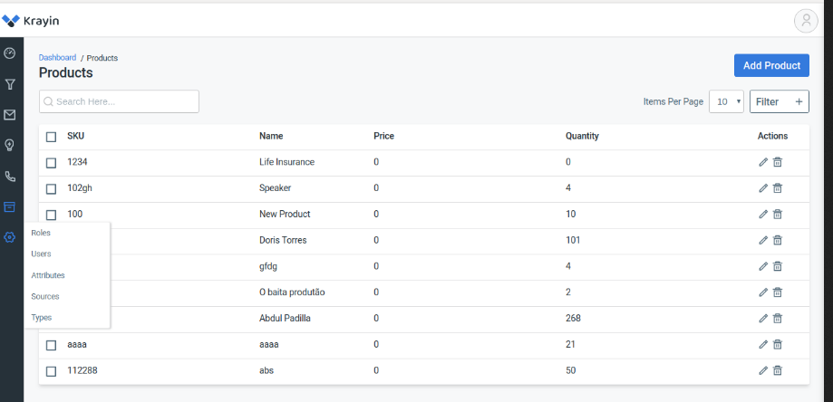Tick the select-all checkbox in the SKU header
This screenshot has height=402, width=833.
coord(51,137)
